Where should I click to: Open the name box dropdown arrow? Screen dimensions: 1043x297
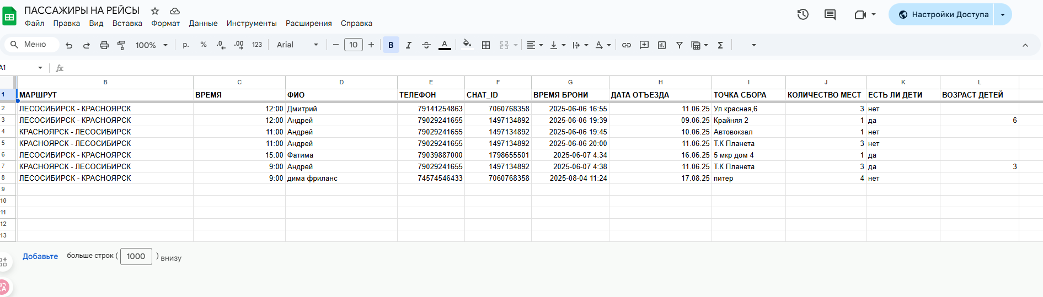(40, 68)
